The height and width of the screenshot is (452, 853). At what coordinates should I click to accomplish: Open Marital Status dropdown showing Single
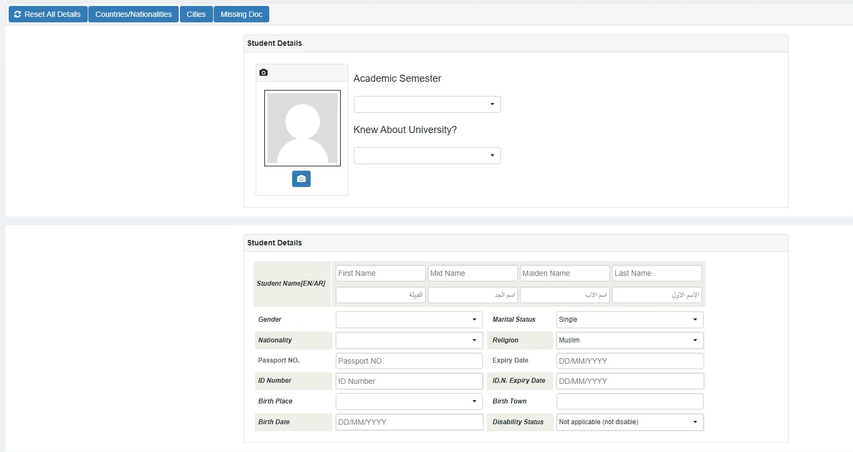(630, 320)
